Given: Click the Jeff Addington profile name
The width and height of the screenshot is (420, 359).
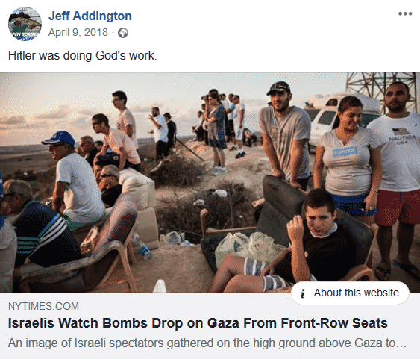Looking at the screenshot, I should pyautogui.click(x=90, y=16).
